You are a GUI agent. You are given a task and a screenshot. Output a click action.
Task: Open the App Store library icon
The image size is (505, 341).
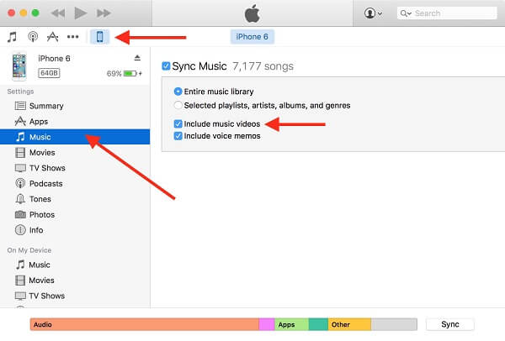(x=53, y=37)
